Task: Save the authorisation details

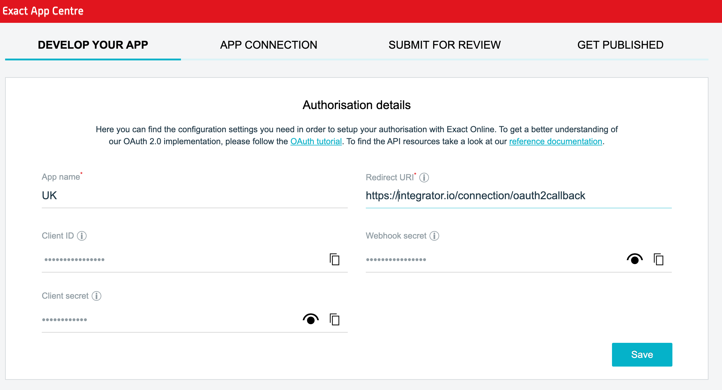Action: click(642, 355)
